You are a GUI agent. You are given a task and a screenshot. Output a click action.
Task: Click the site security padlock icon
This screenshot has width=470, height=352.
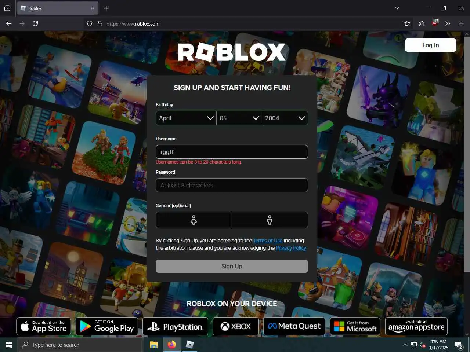(x=100, y=24)
